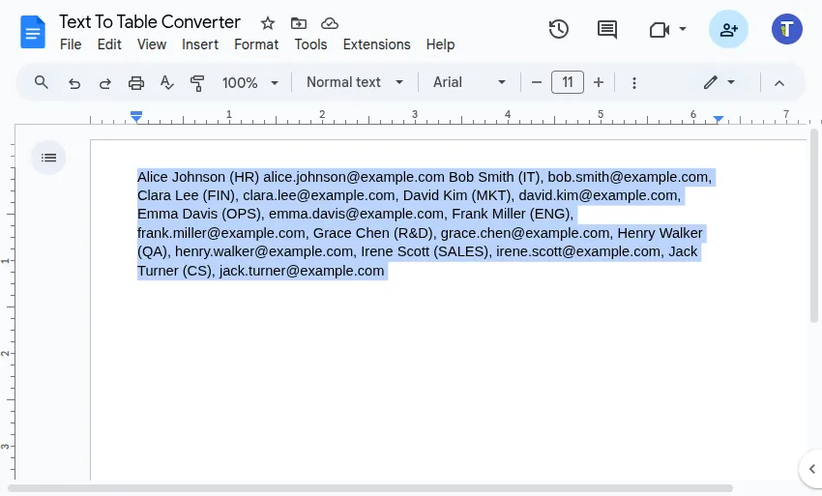Open the Arial font dropdown

469,83
